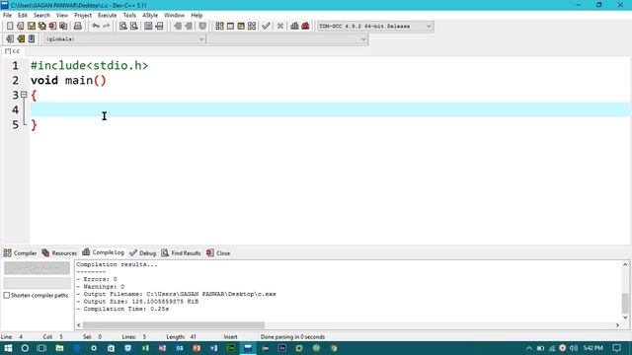Open Replace via the second magnifier icon
The width and height of the screenshot is (632, 355).
click(x=134, y=27)
